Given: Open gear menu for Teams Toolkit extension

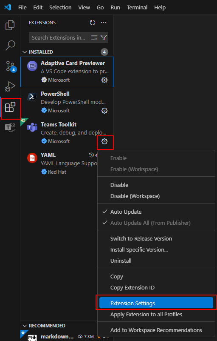Looking at the screenshot, I should coord(104,141).
